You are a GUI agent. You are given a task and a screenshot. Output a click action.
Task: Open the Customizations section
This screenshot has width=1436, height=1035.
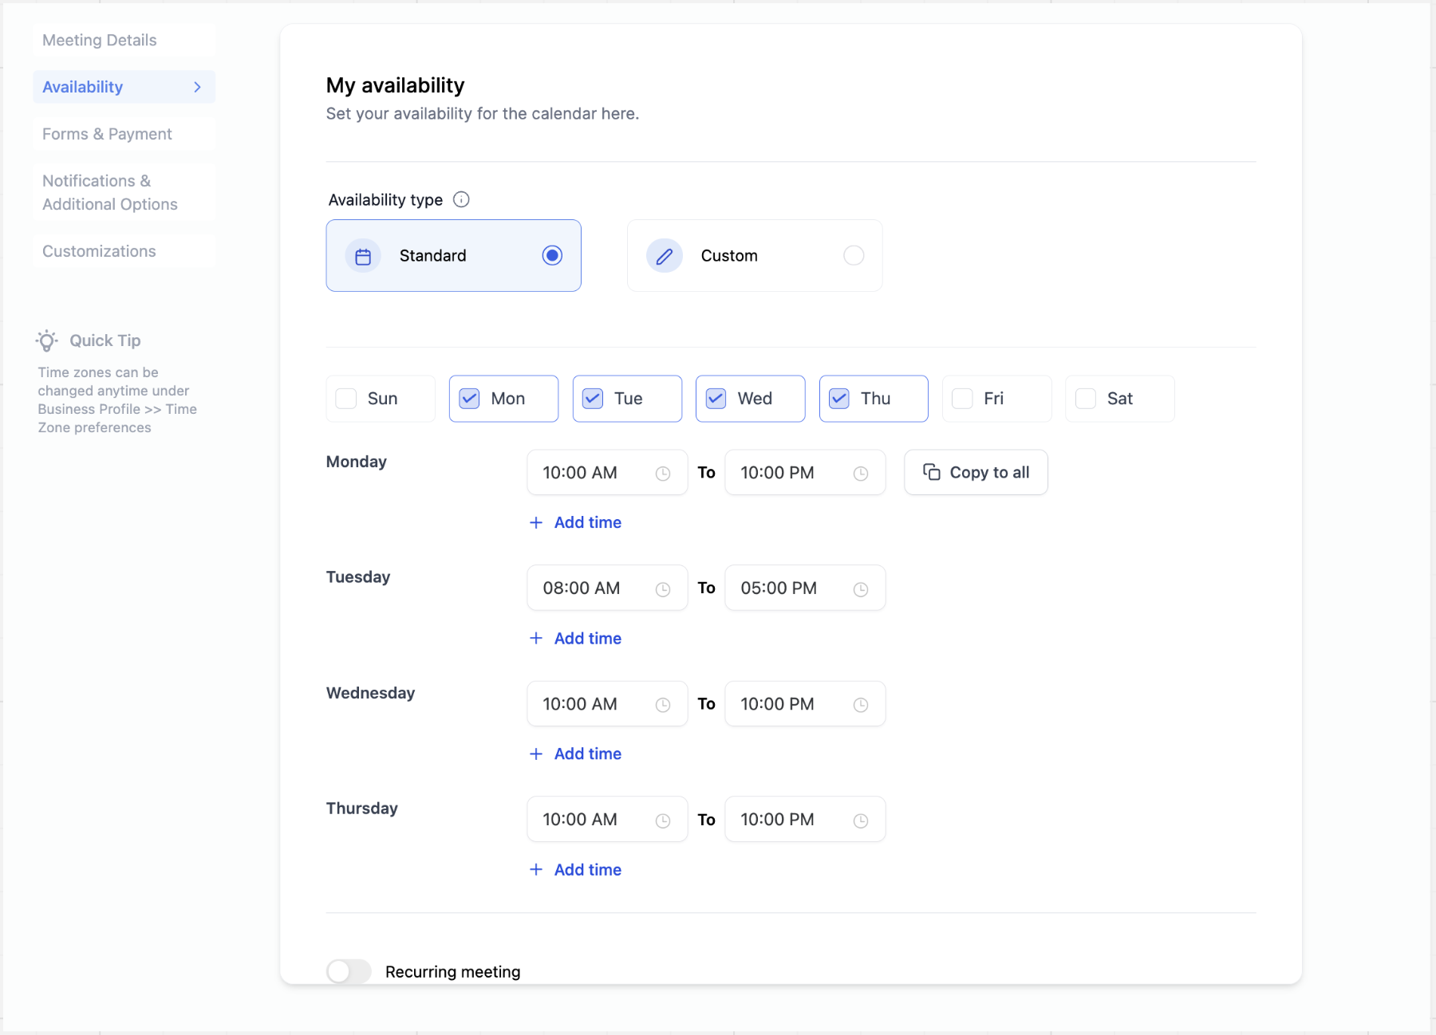[124, 251]
